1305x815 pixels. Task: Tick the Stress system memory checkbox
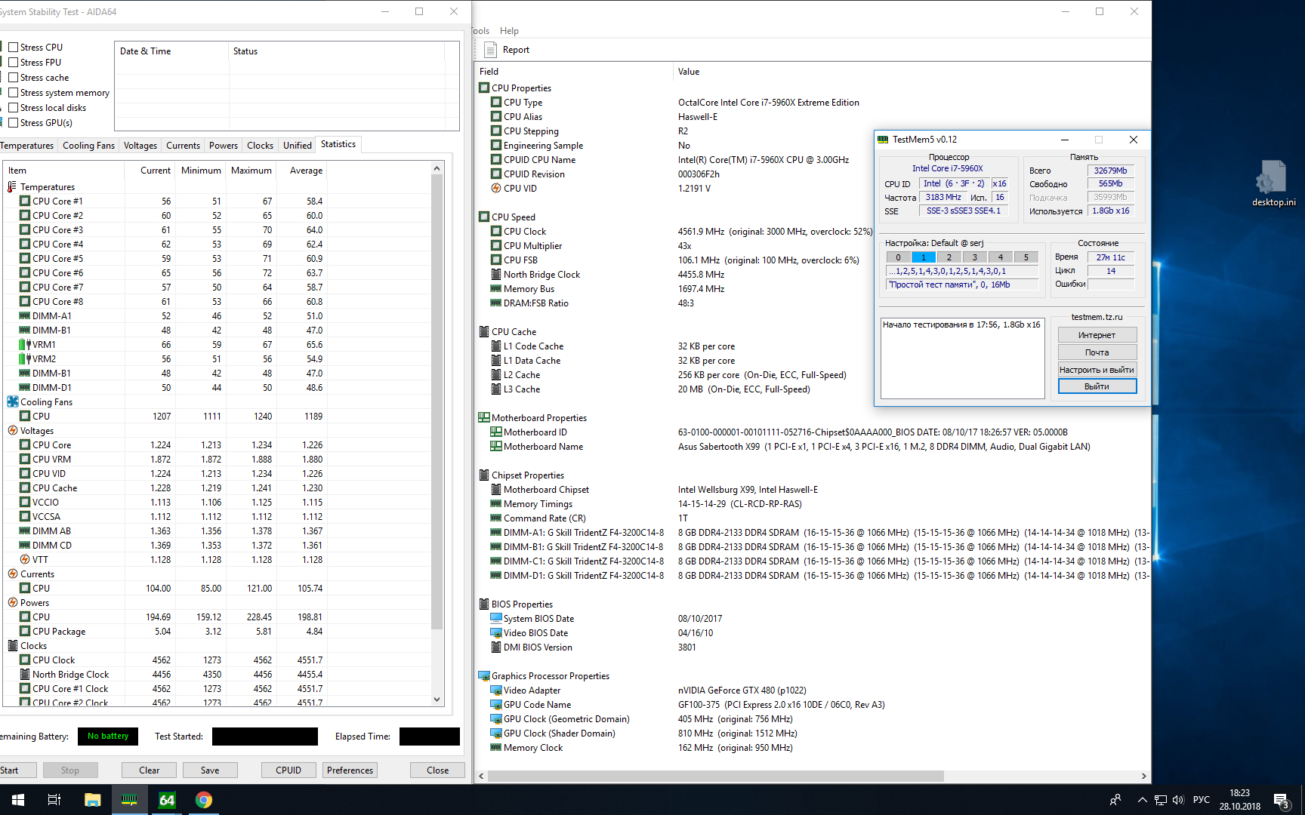13,93
